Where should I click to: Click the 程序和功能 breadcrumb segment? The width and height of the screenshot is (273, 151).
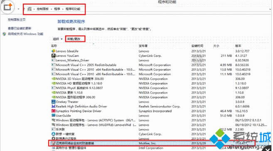point(73,9)
